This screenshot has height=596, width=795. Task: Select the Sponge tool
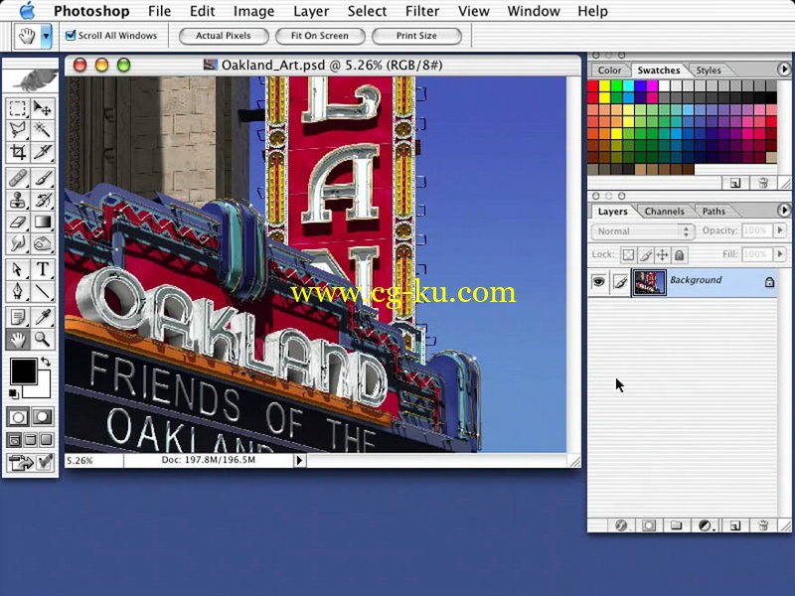point(43,243)
